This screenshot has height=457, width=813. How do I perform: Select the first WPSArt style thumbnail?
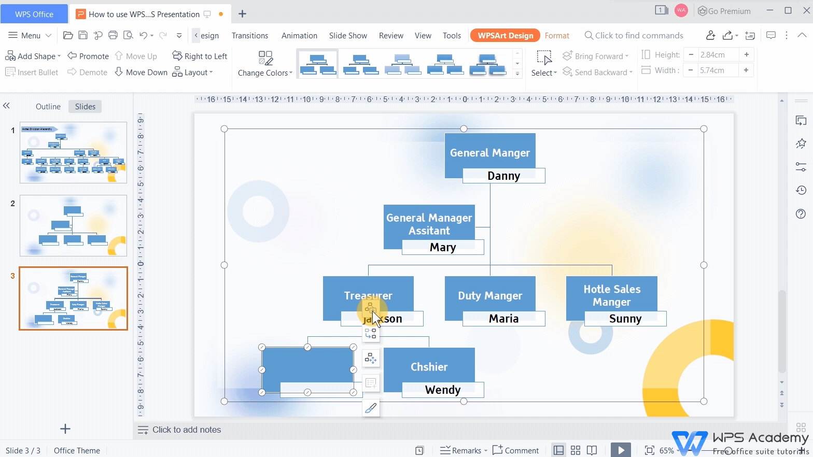(318, 64)
